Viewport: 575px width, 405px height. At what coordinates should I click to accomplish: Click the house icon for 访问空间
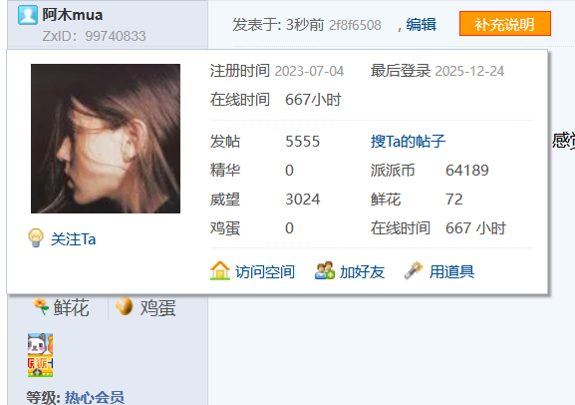coord(220,271)
